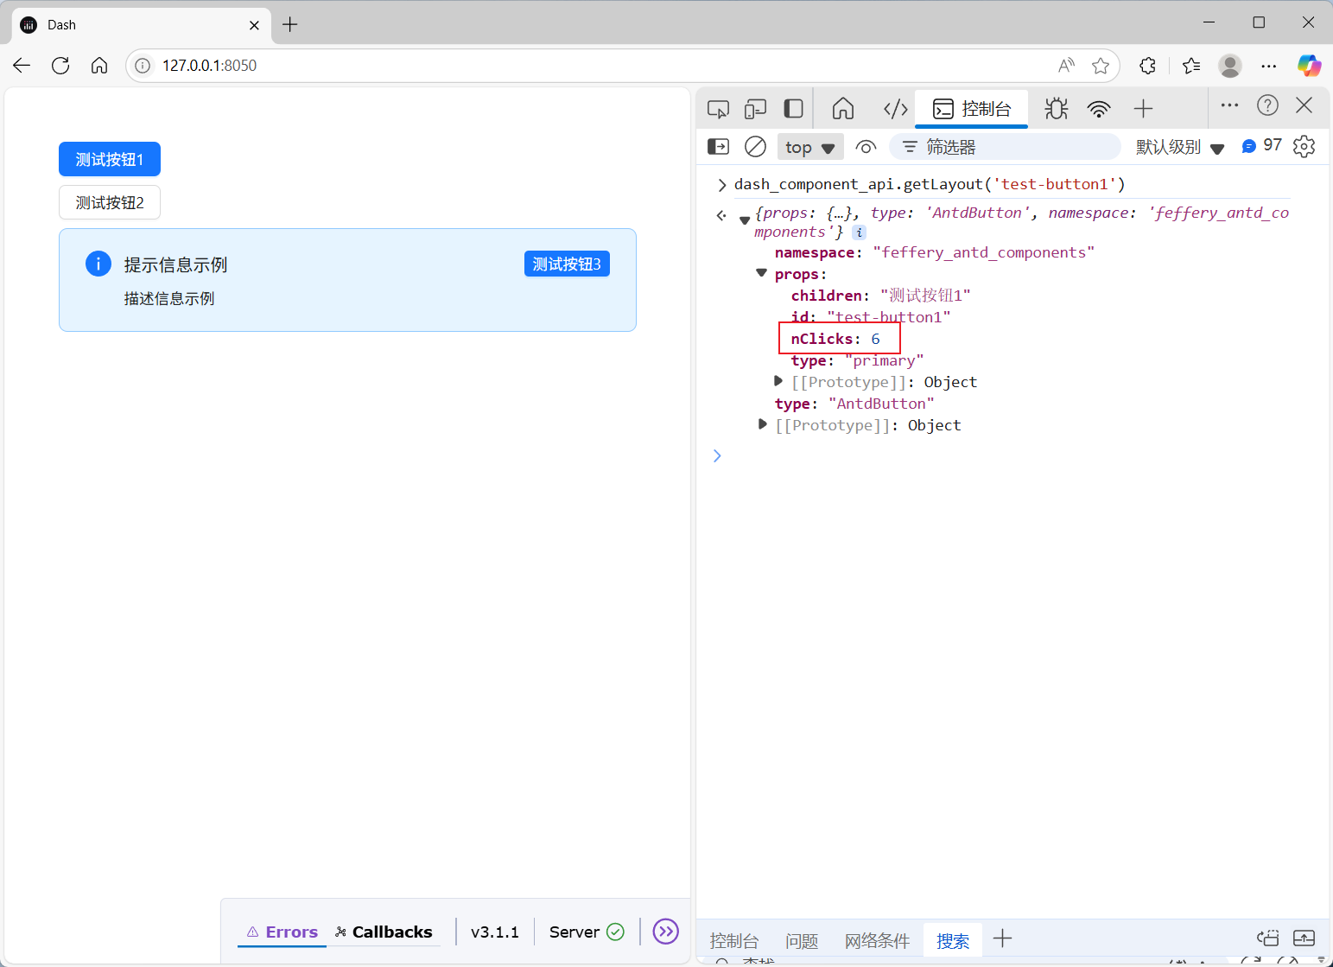The width and height of the screenshot is (1333, 967).
Task: Activate DevTools inspect element picker
Action: [718, 109]
